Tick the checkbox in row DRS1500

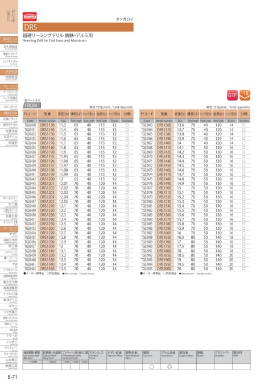[x=243, y=188]
